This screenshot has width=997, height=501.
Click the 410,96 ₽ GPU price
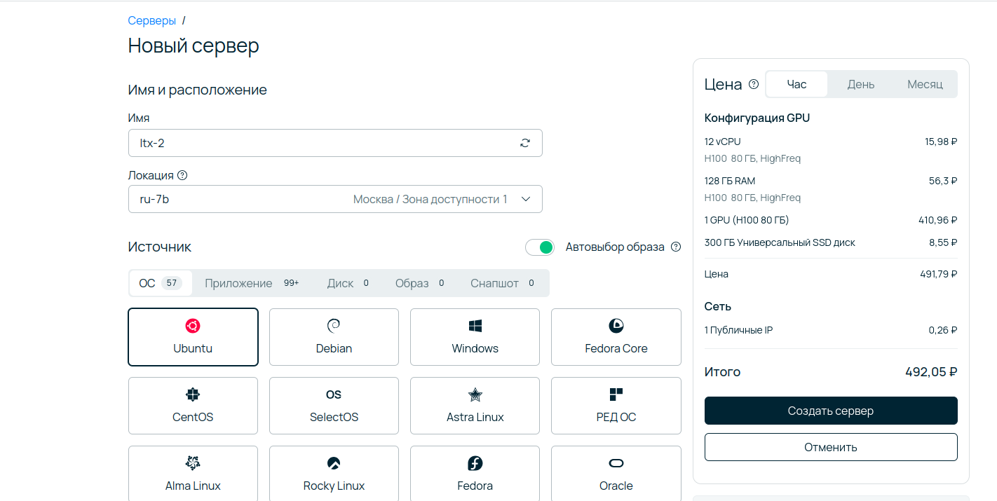pos(938,220)
